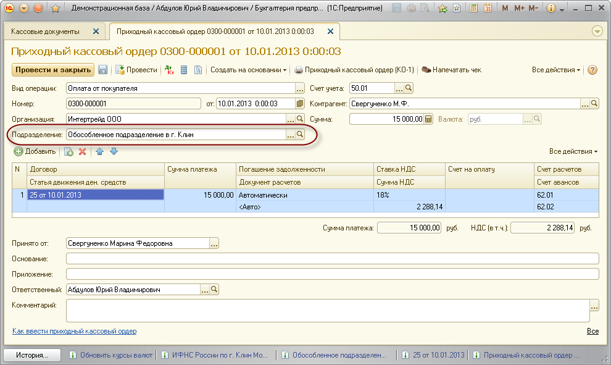Click Сумма amount input field
This screenshot has width=611, height=365.
tap(386, 119)
